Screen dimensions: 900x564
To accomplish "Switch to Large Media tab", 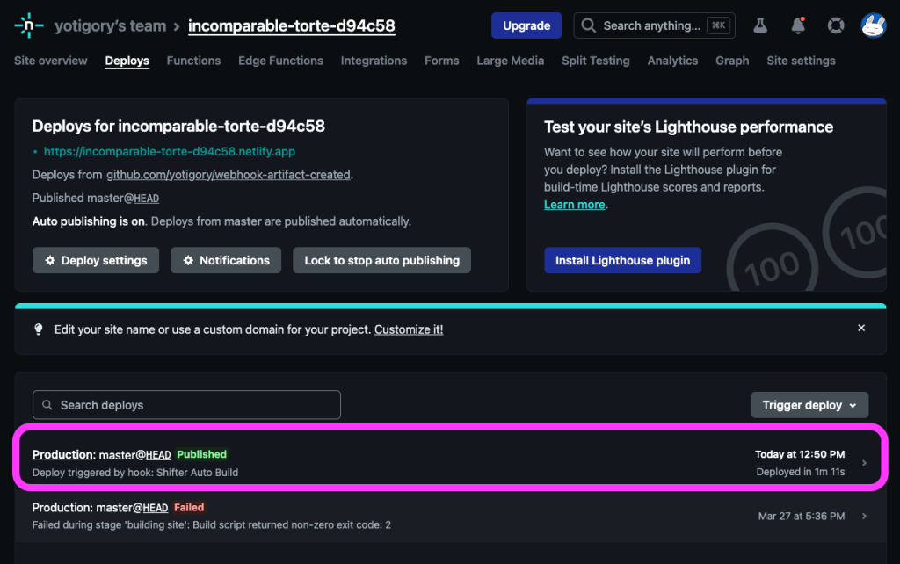I will click(511, 61).
